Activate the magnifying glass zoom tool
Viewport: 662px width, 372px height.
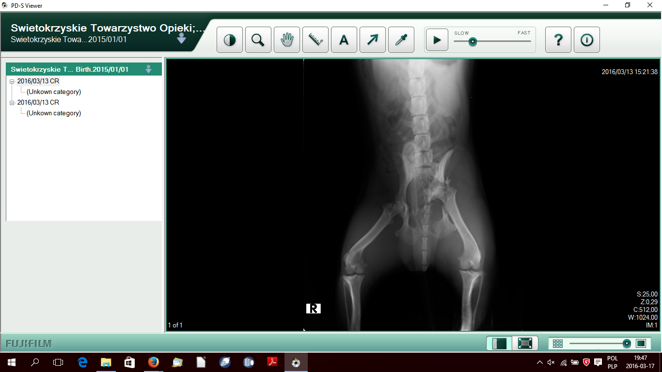(x=258, y=40)
